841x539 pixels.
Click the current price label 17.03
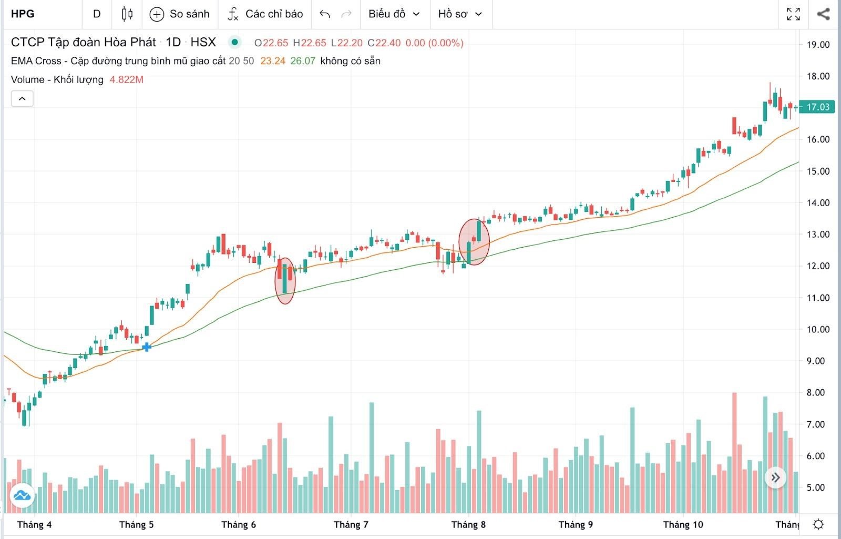(x=817, y=107)
